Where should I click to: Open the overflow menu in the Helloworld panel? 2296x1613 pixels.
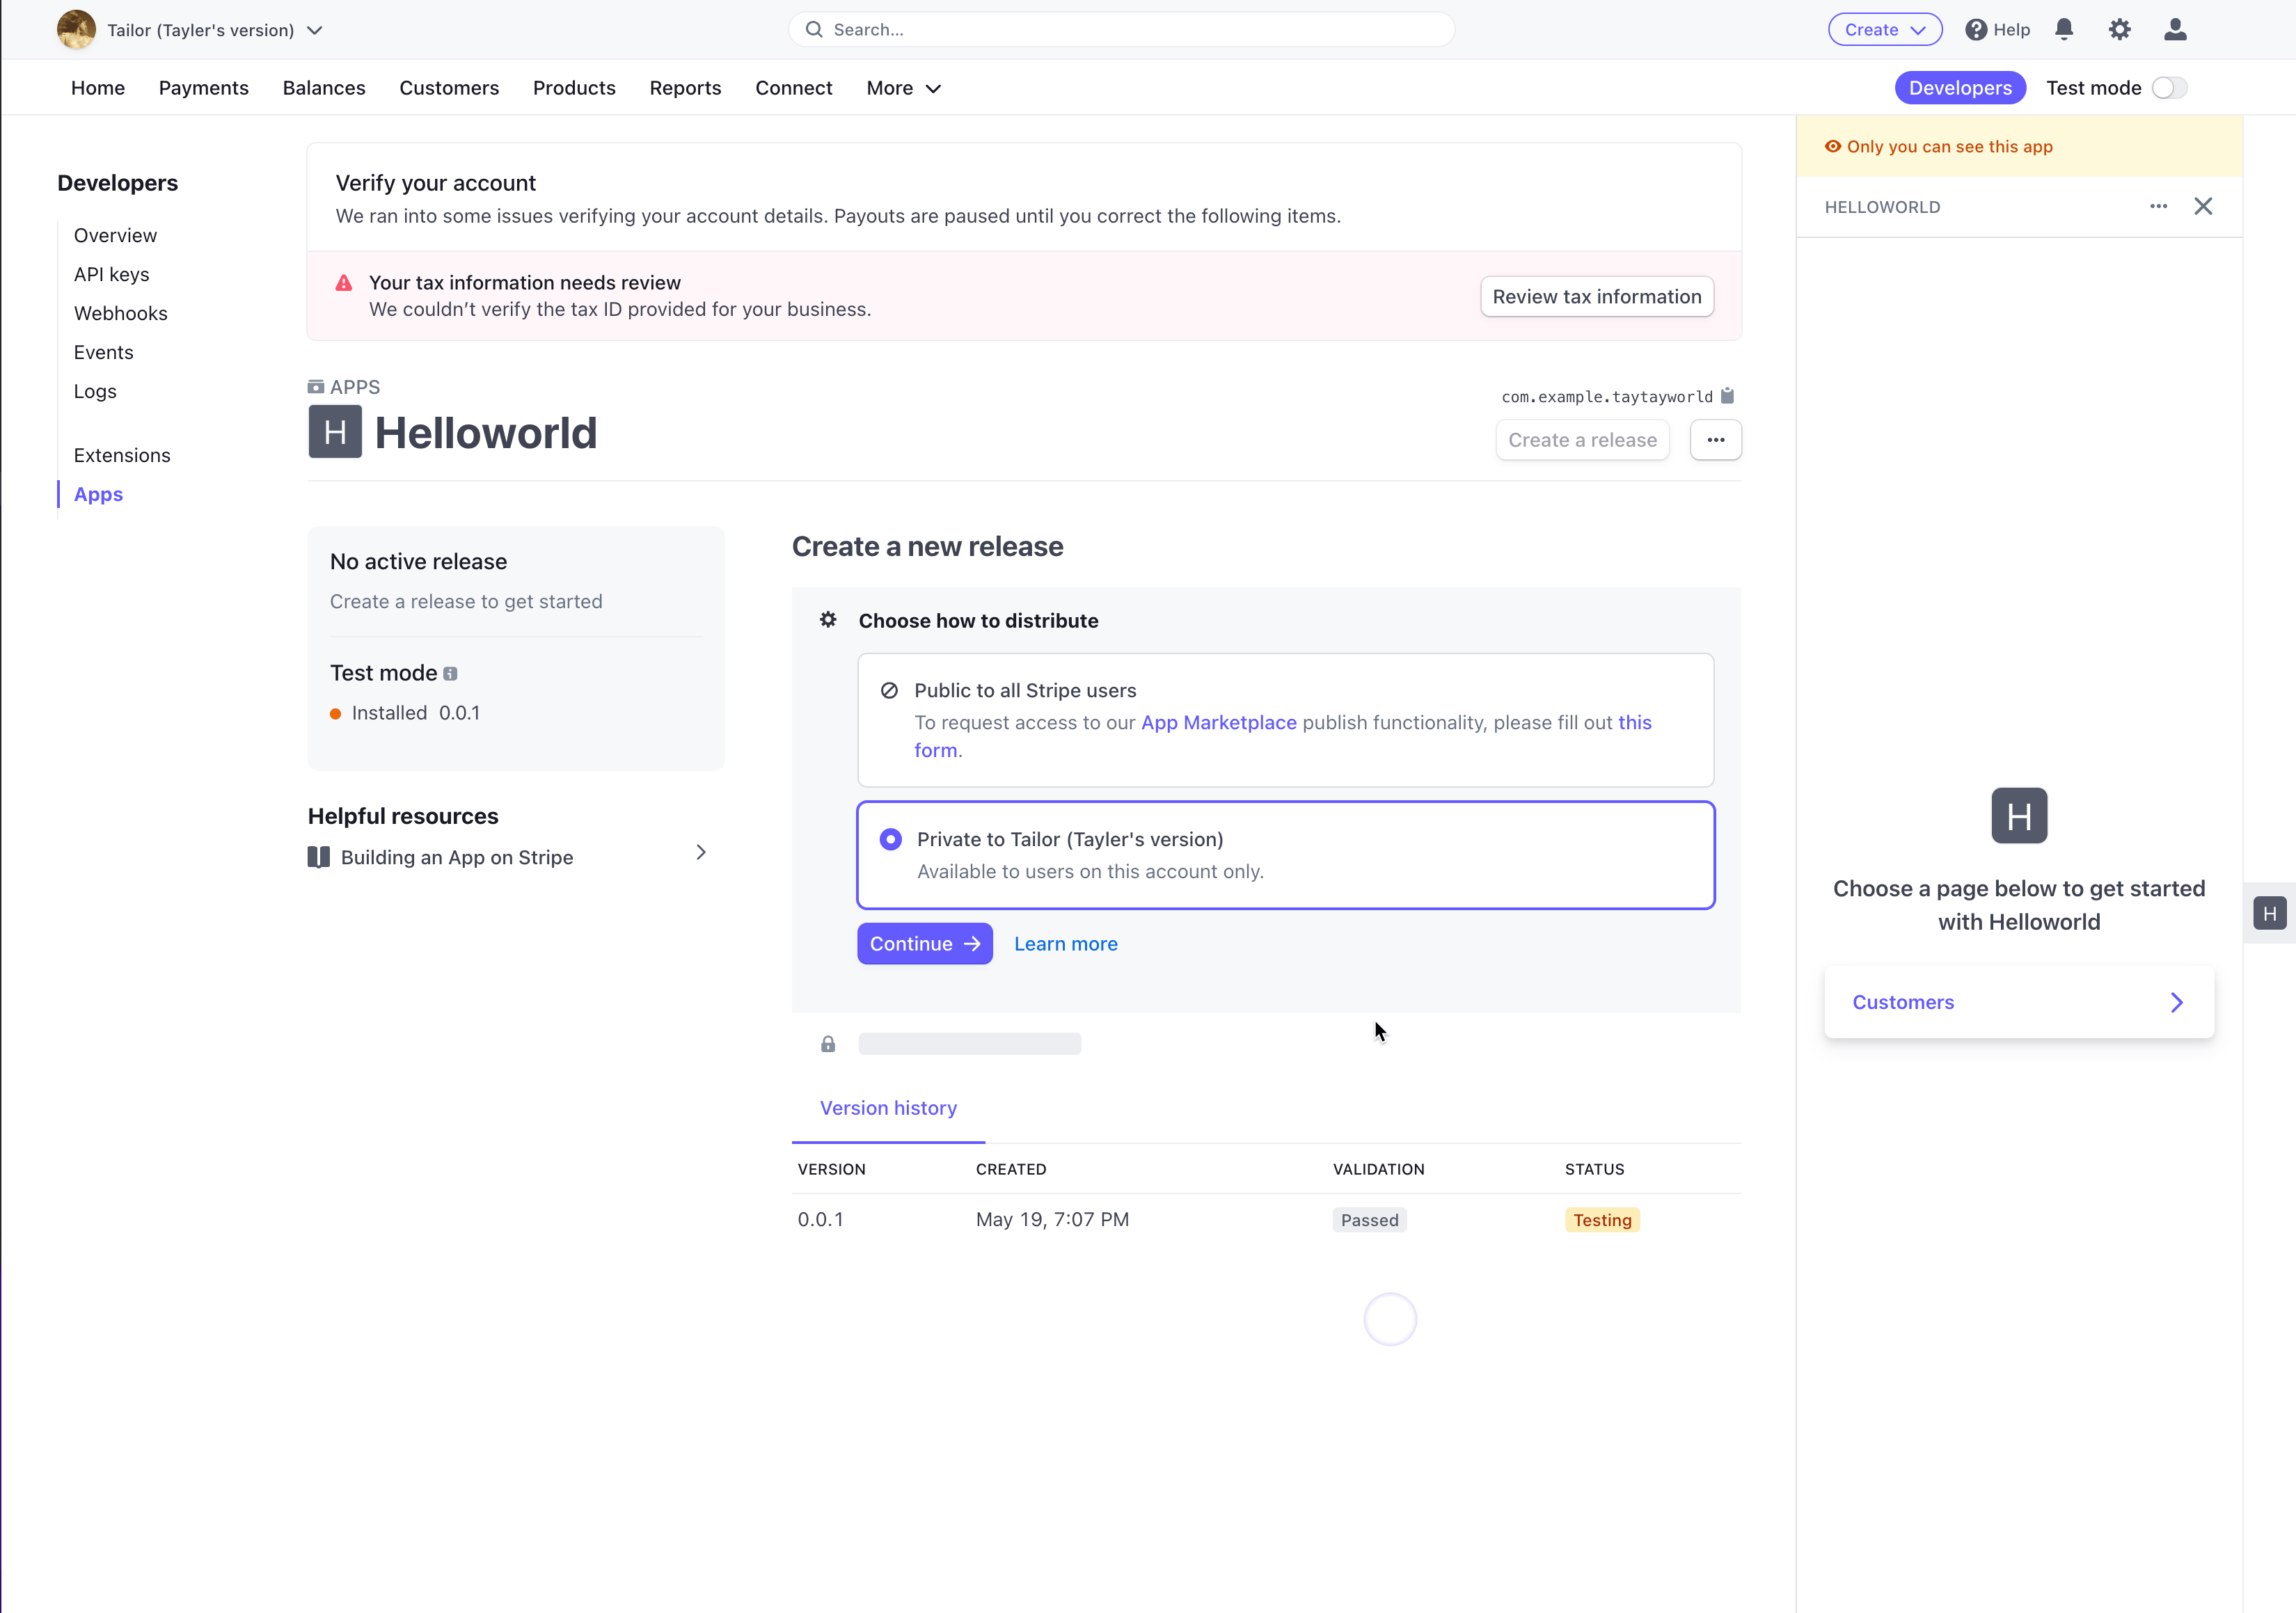click(2159, 206)
